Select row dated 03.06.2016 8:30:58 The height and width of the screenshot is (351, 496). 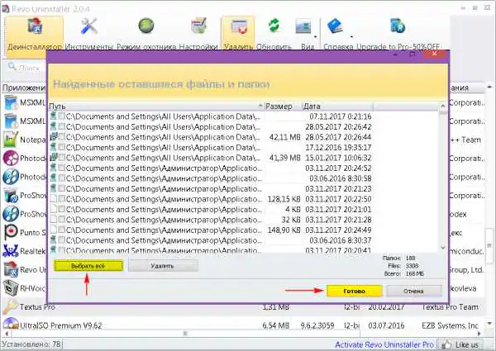point(211,178)
